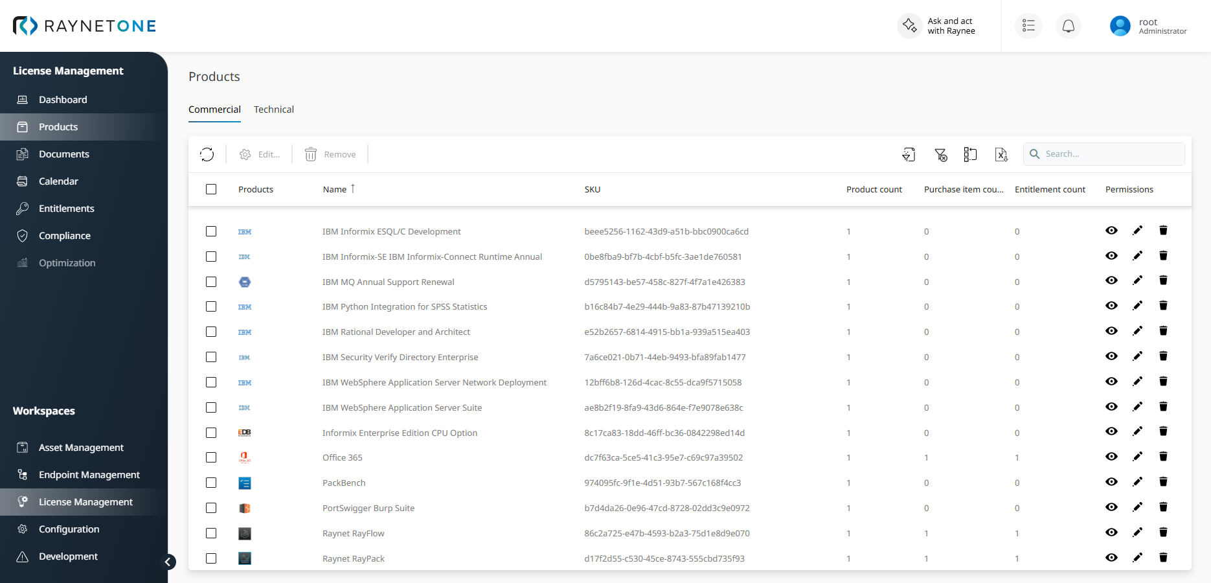Edit PackBench with the pencil icon
The width and height of the screenshot is (1211, 583).
[x=1137, y=482]
